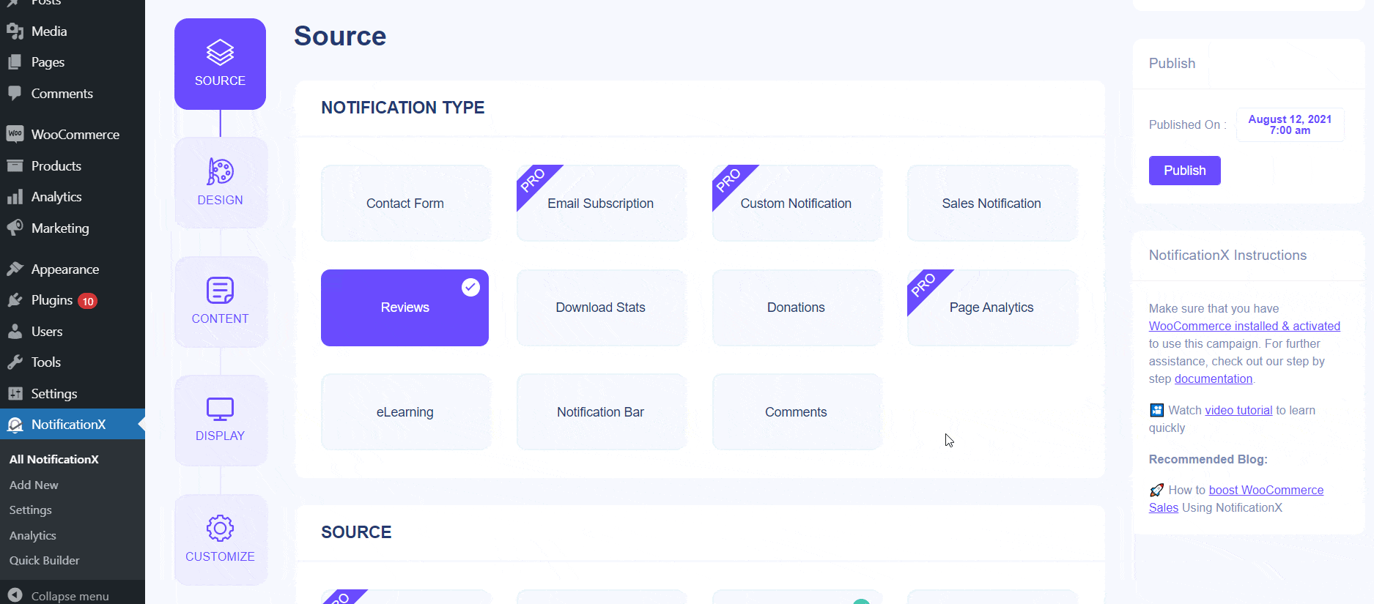
Task: Open the Appearance menu item
Action: (73, 269)
